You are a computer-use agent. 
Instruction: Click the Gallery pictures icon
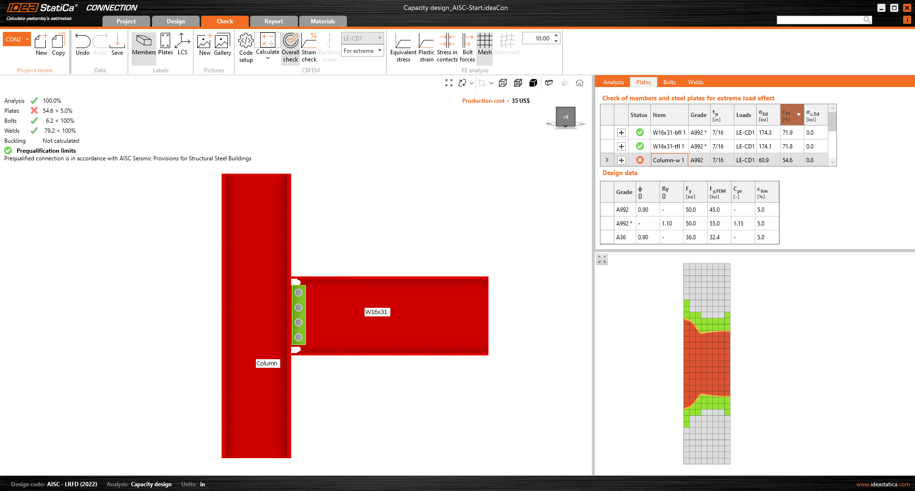[x=222, y=45]
